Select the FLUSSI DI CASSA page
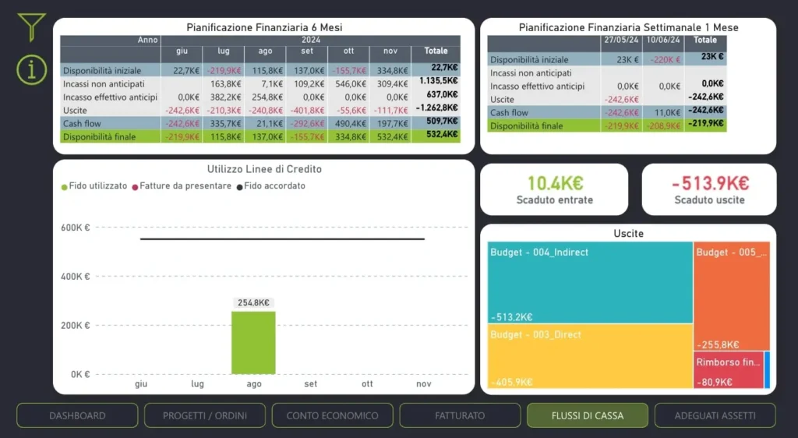Viewport: 798px width, 438px height. tap(588, 415)
